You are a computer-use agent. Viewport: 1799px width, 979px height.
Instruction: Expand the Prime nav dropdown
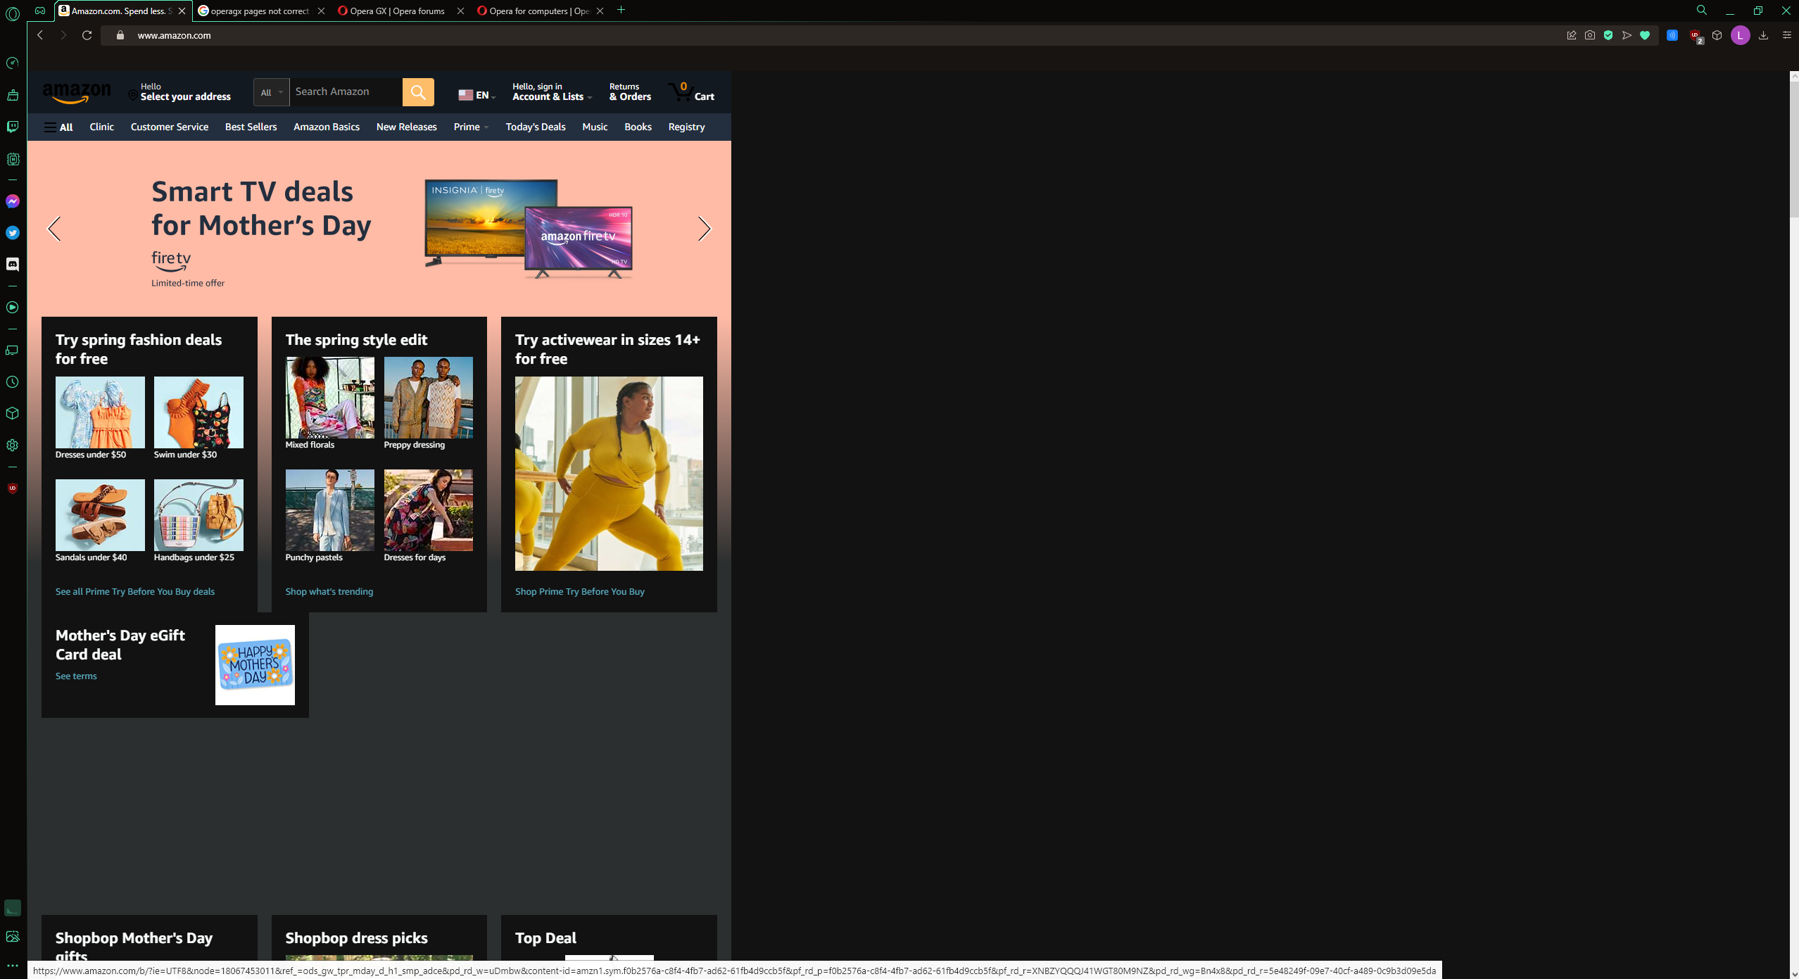click(x=471, y=127)
